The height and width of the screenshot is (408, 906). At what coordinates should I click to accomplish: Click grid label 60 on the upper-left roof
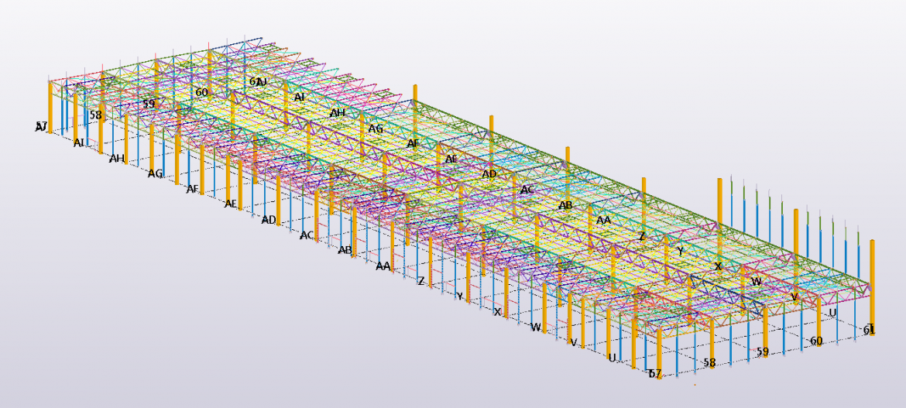tap(201, 92)
